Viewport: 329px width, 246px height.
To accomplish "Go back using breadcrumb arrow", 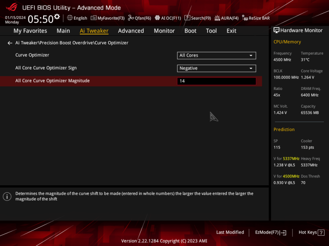I will 9,43.
